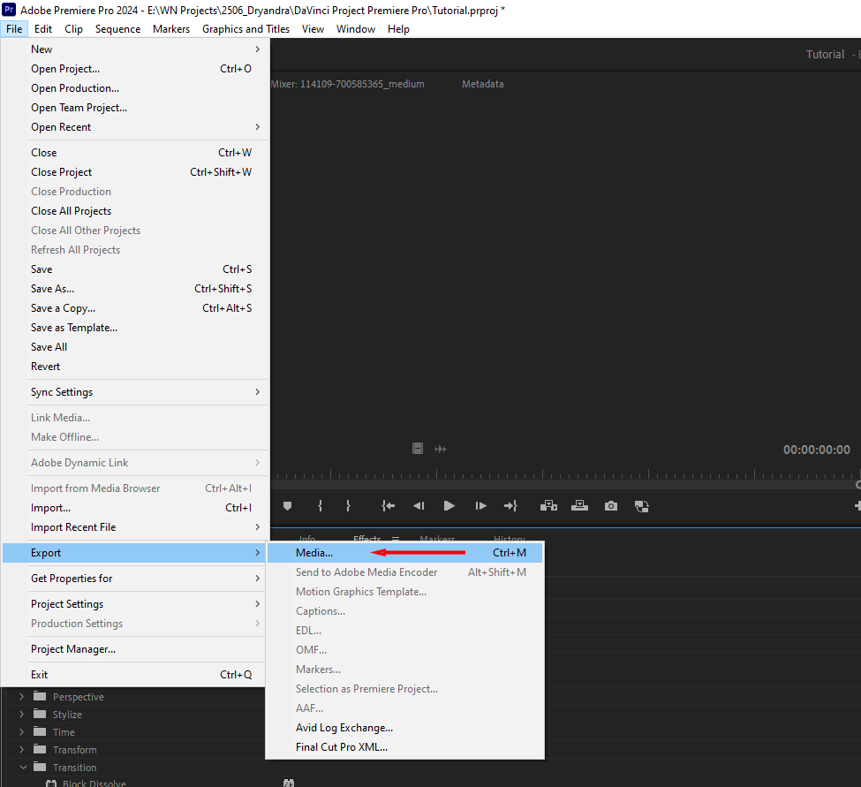
Task: Open the Get Properties for submenu
Action: 134,579
